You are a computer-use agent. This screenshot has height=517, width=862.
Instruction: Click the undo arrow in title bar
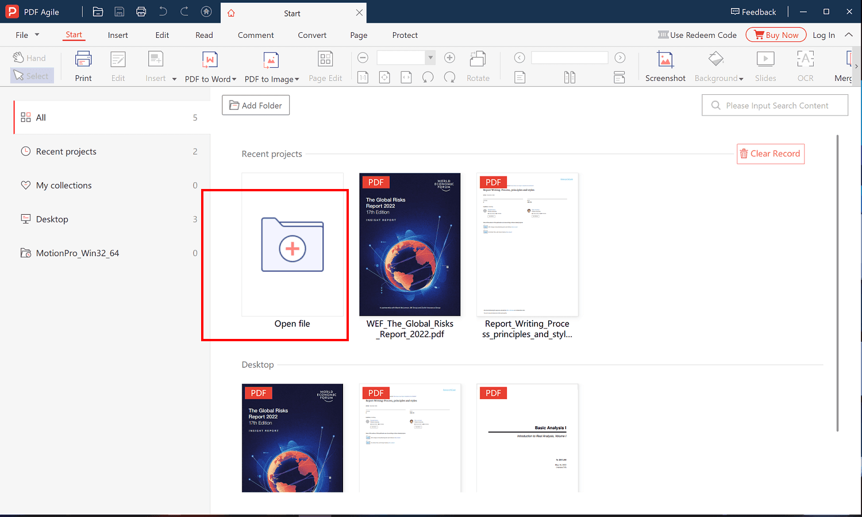coord(163,11)
